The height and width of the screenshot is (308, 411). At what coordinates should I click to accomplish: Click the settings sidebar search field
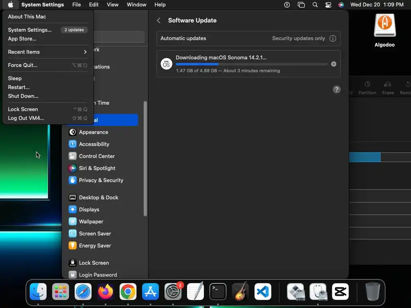coord(119,37)
